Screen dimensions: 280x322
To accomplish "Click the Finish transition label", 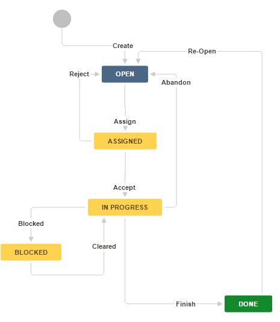I will (185, 304).
